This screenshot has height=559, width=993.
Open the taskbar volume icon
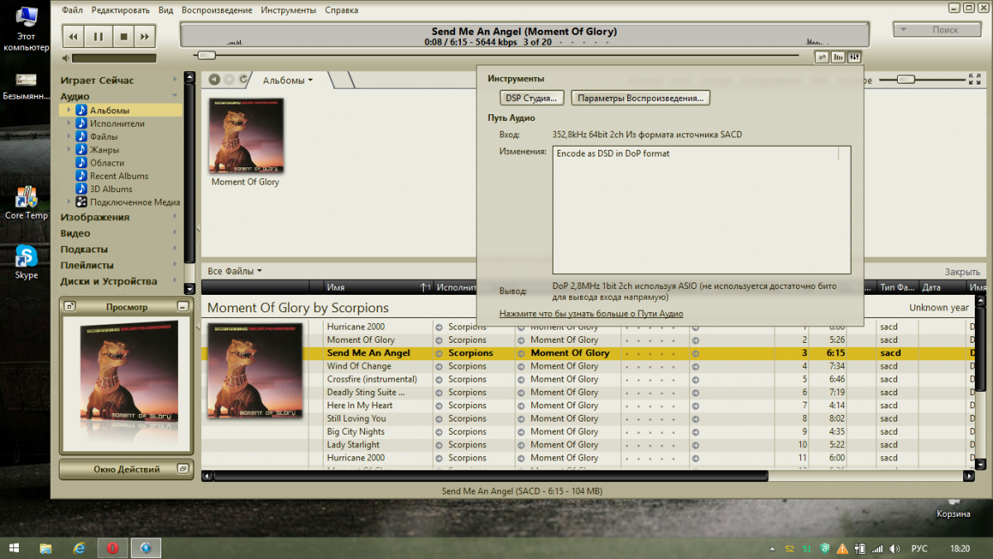click(894, 549)
